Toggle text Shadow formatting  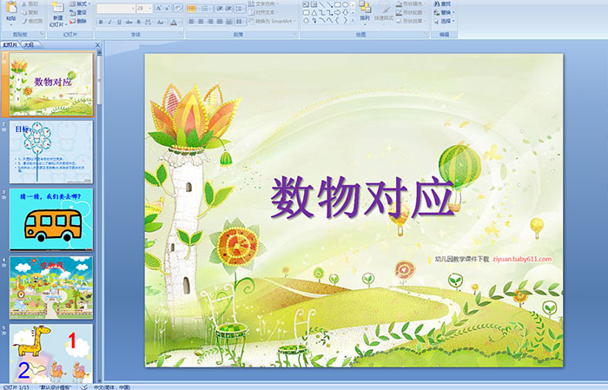pos(139,22)
